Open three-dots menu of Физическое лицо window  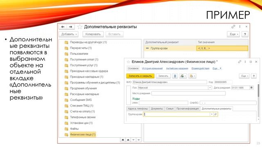(x=245, y=62)
